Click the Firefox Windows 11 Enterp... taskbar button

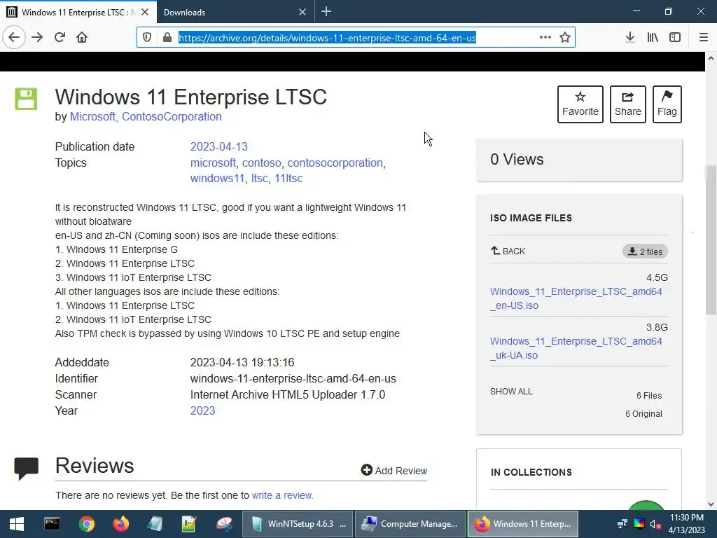(x=522, y=524)
